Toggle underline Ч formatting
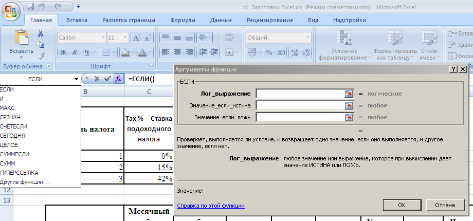Screen dimensions: 473x221 pyautogui.click(x=87, y=52)
